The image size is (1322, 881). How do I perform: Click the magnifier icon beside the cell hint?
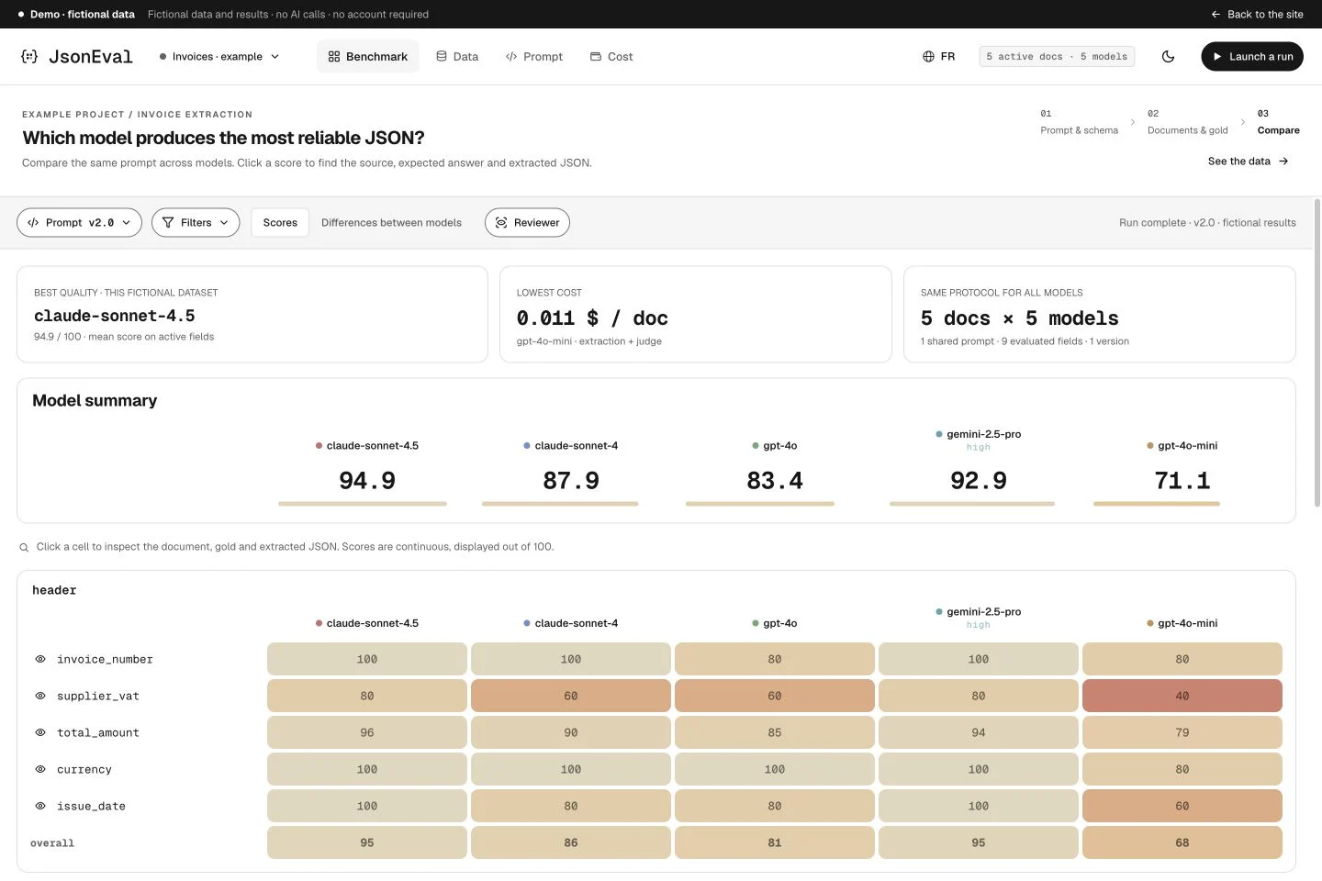pos(24,547)
